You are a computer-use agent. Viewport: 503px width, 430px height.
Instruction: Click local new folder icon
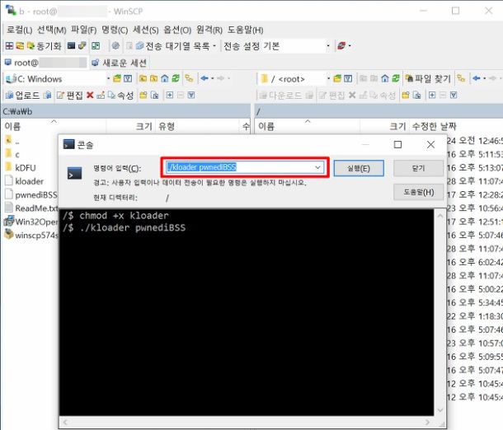143,96
